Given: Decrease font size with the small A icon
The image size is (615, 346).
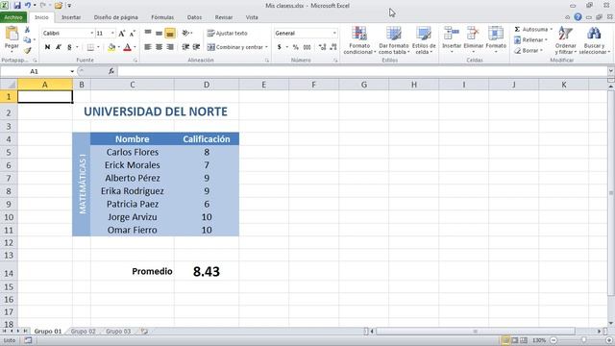Looking at the screenshot, I should pos(133,34).
